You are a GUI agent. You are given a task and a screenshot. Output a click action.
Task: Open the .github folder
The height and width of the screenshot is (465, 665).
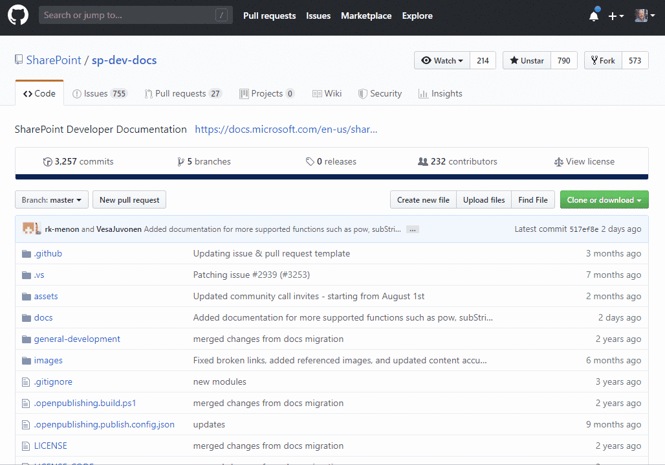coord(48,253)
